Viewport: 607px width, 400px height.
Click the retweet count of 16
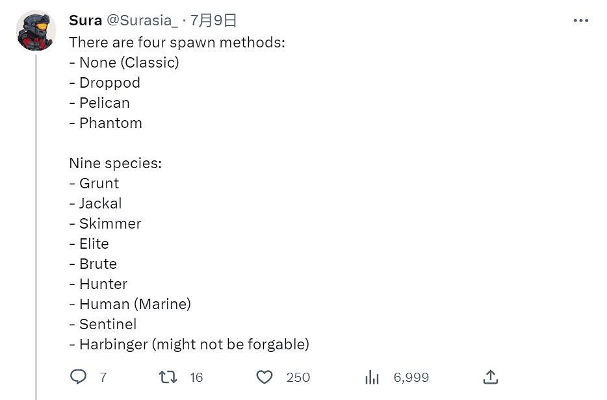point(196,377)
